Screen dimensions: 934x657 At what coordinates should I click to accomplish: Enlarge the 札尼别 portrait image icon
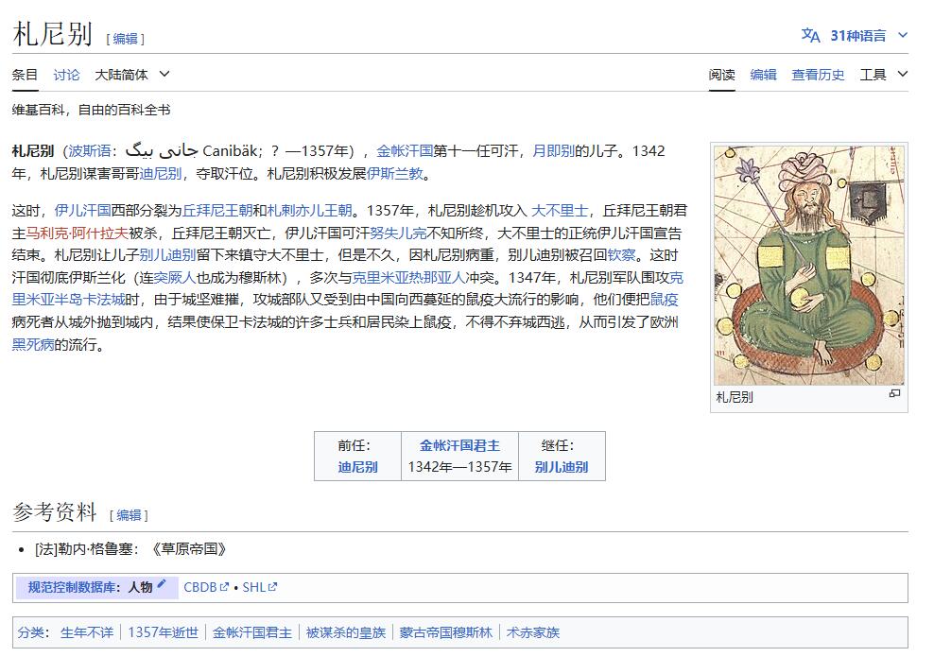tap(894, 393)
